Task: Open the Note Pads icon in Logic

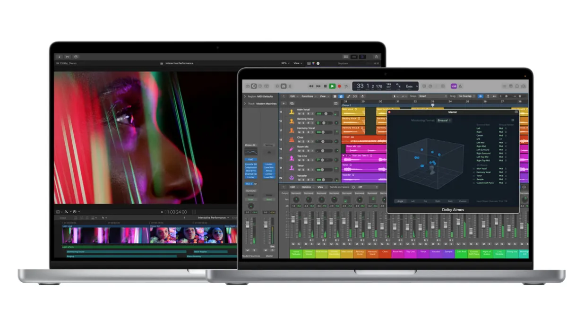Action: pos(511,86)
